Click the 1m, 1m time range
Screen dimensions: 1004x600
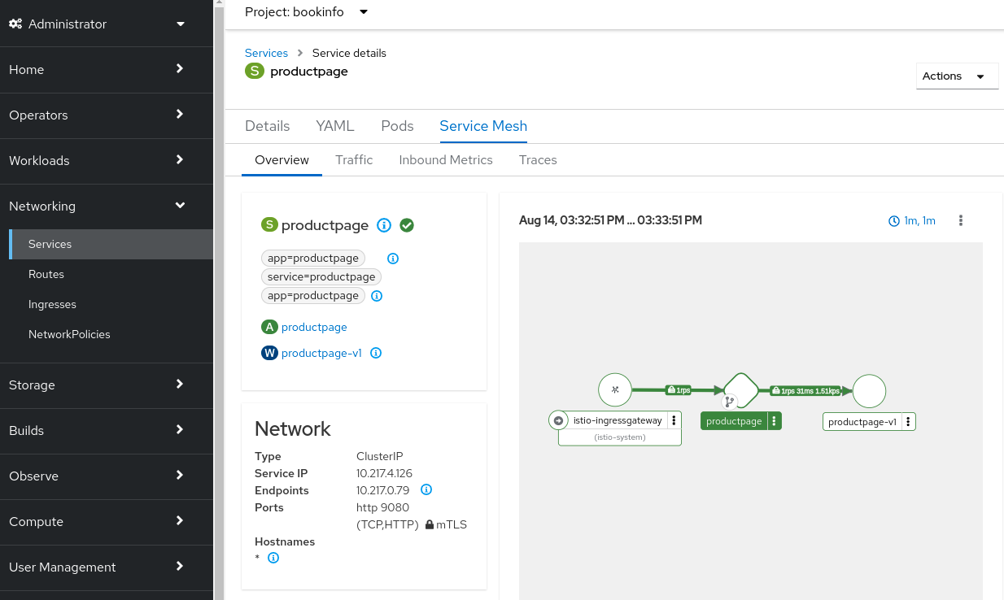pos(912,220)
